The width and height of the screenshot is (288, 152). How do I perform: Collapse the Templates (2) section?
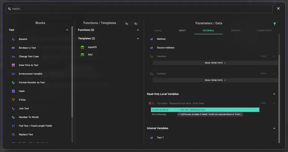click(138, 39)
